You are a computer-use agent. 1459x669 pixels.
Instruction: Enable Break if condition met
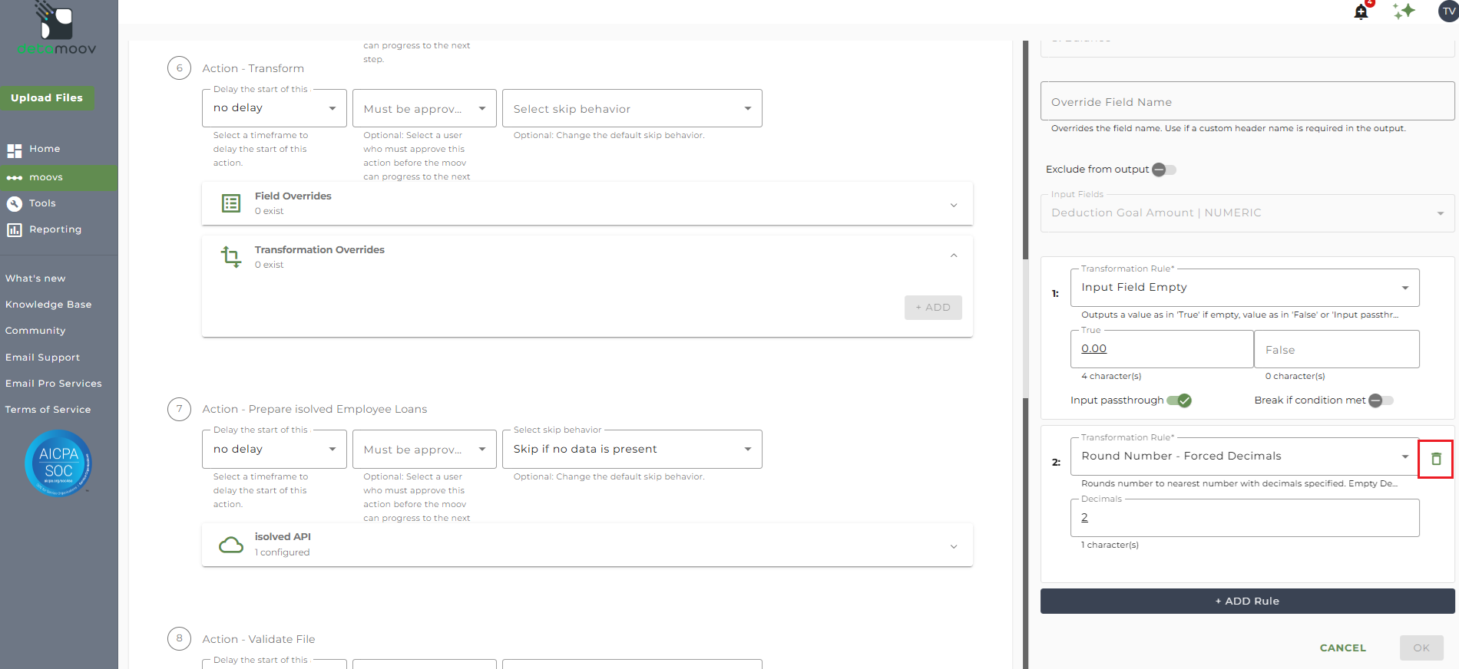coord(1381,400)
